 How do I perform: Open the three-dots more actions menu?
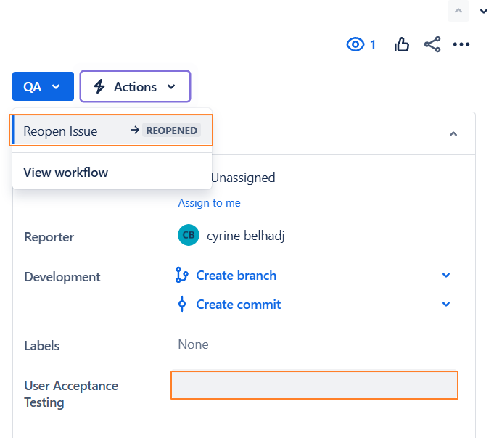pos(461,45)
